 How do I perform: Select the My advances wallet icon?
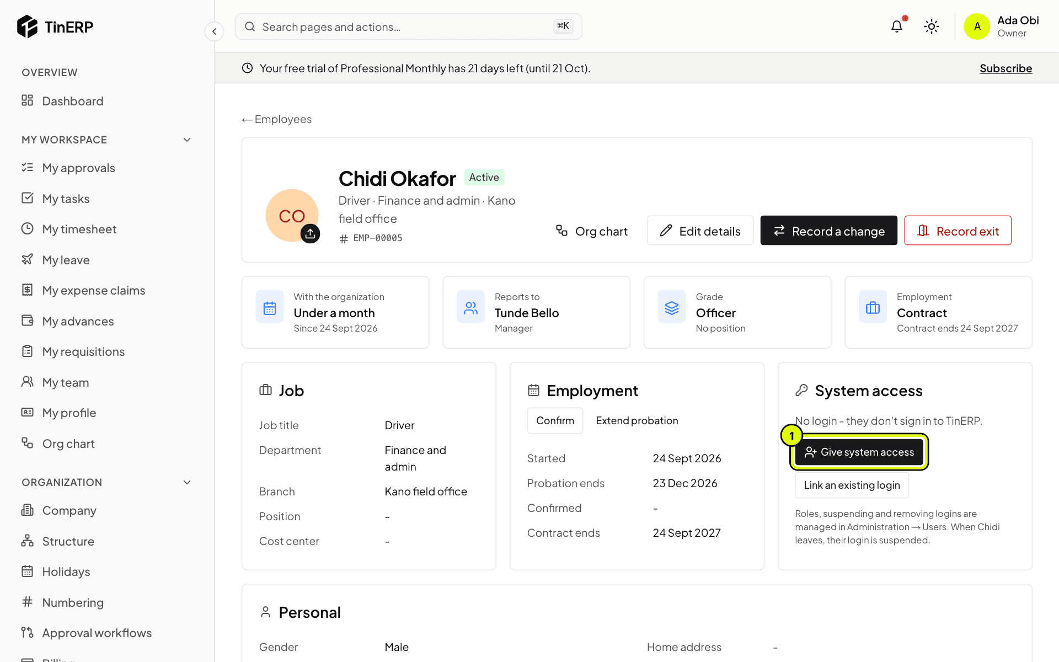pos(27,321)
